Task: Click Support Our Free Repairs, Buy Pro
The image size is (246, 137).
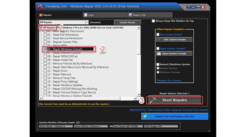Action: pyautogui.click(x=175, y=116)
